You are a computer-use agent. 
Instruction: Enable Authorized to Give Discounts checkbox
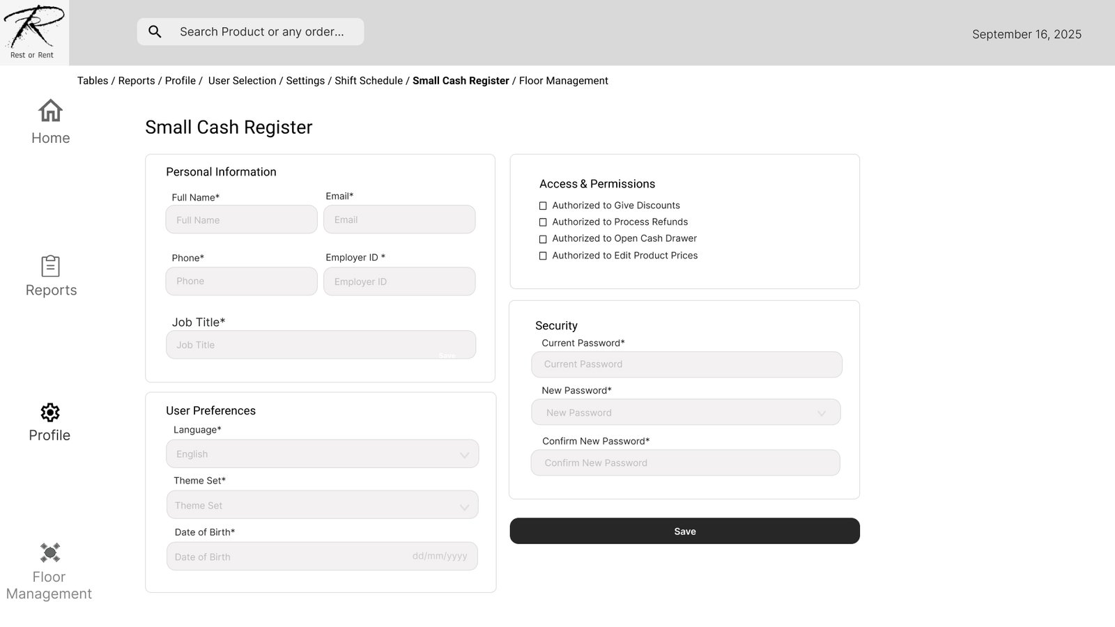coord(543,206)
